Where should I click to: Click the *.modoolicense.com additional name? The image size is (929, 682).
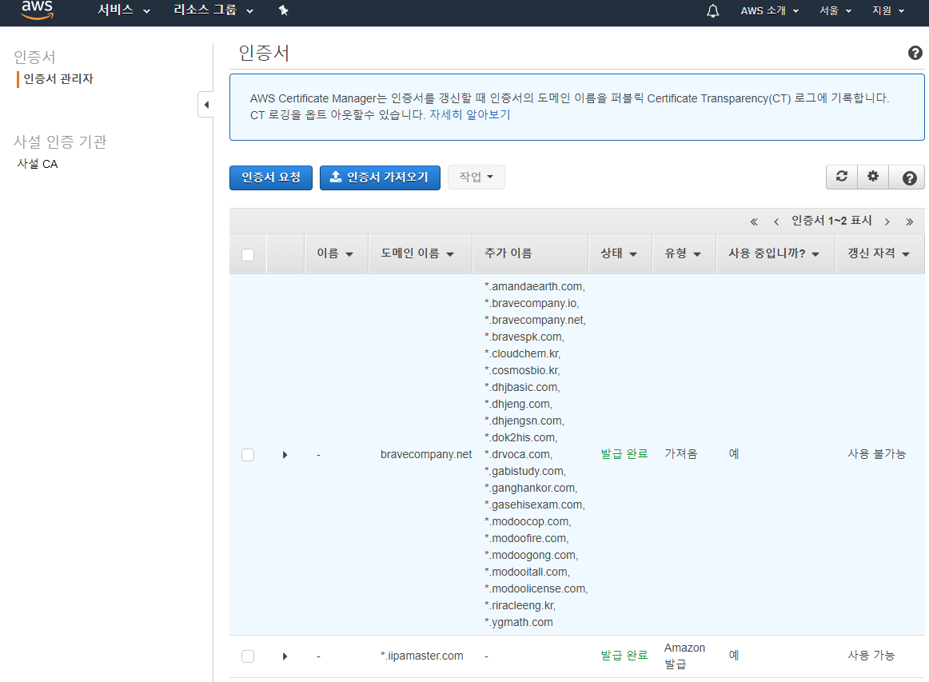click(536, 589)
